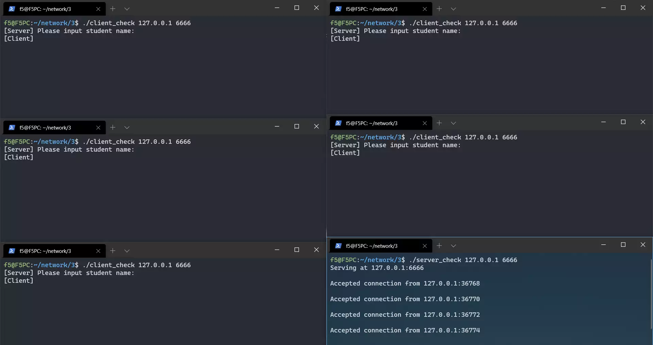Image resolution: width=653 pixels, height=345 pixels.
Task: Minimize the top-left client terminal window
Action: (x=277, y=8)
